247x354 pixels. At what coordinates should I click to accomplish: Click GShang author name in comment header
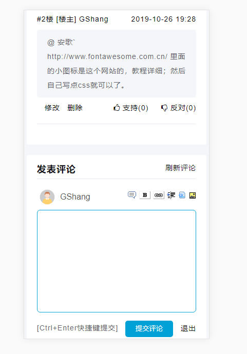coord(94,19)
